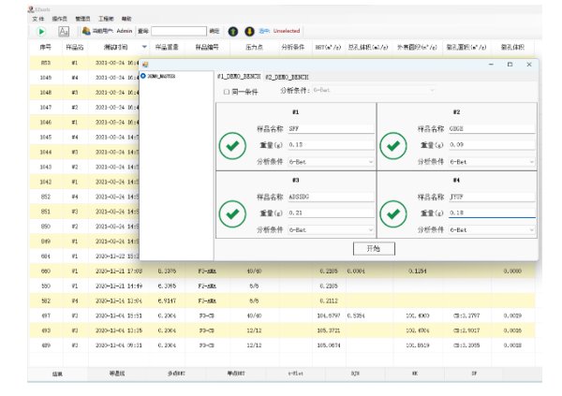Click the green checkmark for sample #1
This screenshot has height=396, width=562.
[232, 146]
